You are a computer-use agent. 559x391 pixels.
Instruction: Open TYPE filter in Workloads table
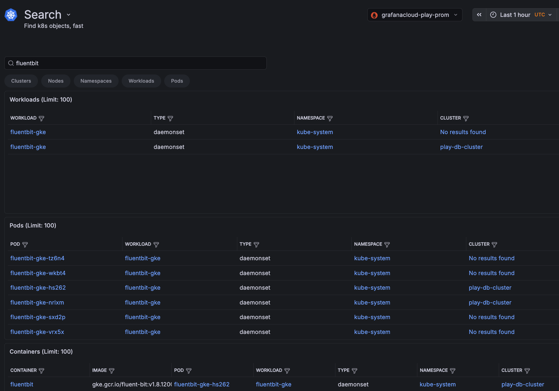click(170, 118)
